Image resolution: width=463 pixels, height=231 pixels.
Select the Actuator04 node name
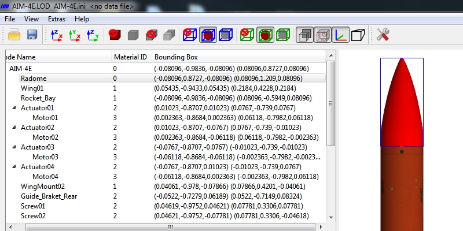pyautogui.click(x=38, y=167)
